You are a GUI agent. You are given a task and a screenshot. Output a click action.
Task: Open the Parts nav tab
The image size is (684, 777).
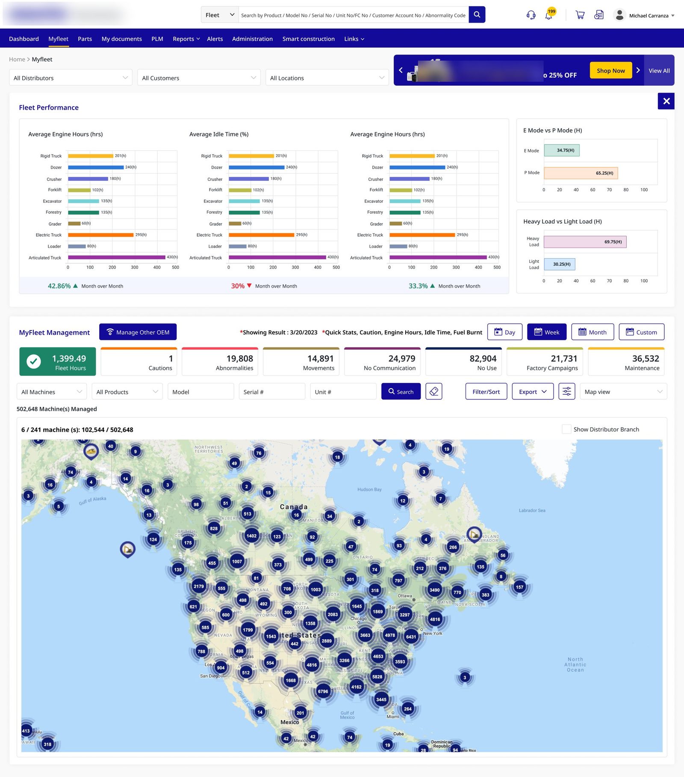click(85, 39)
